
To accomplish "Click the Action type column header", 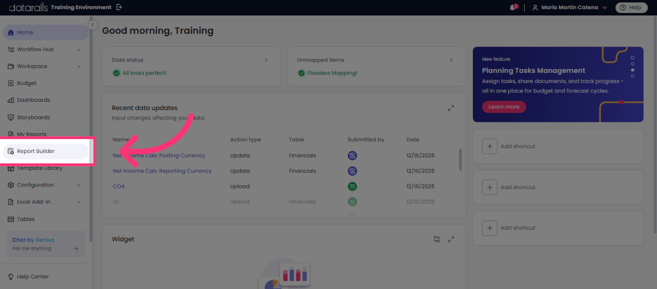I will click(246, 139).
